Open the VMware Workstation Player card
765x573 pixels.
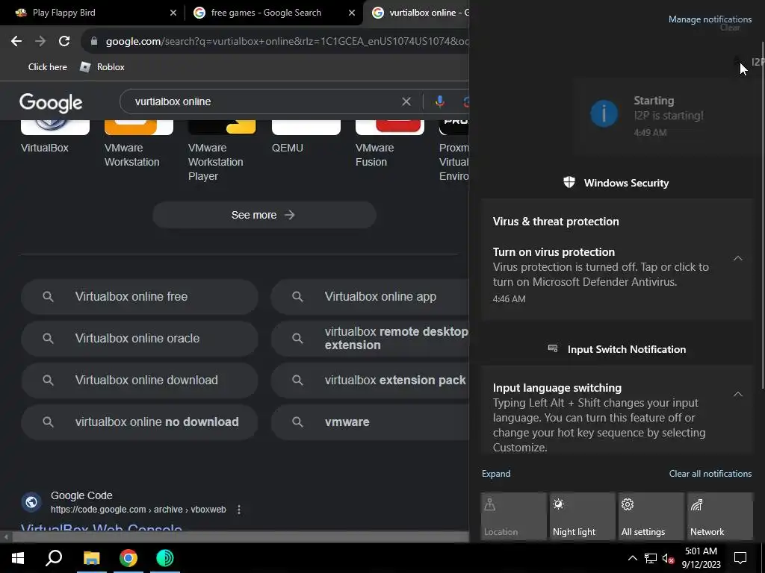tap(222, 151)
